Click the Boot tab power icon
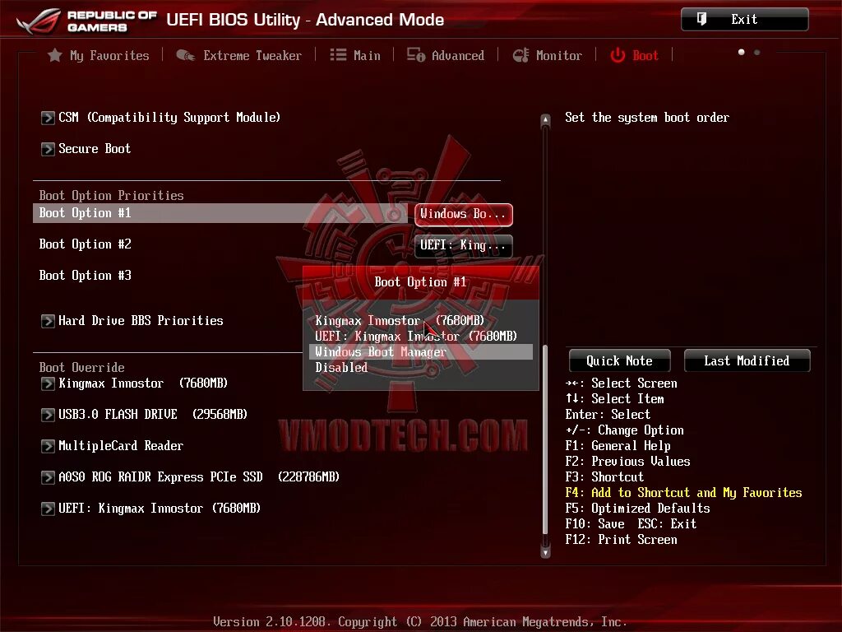Viewport: 842px width, 632px height. (x=618, y=55)
